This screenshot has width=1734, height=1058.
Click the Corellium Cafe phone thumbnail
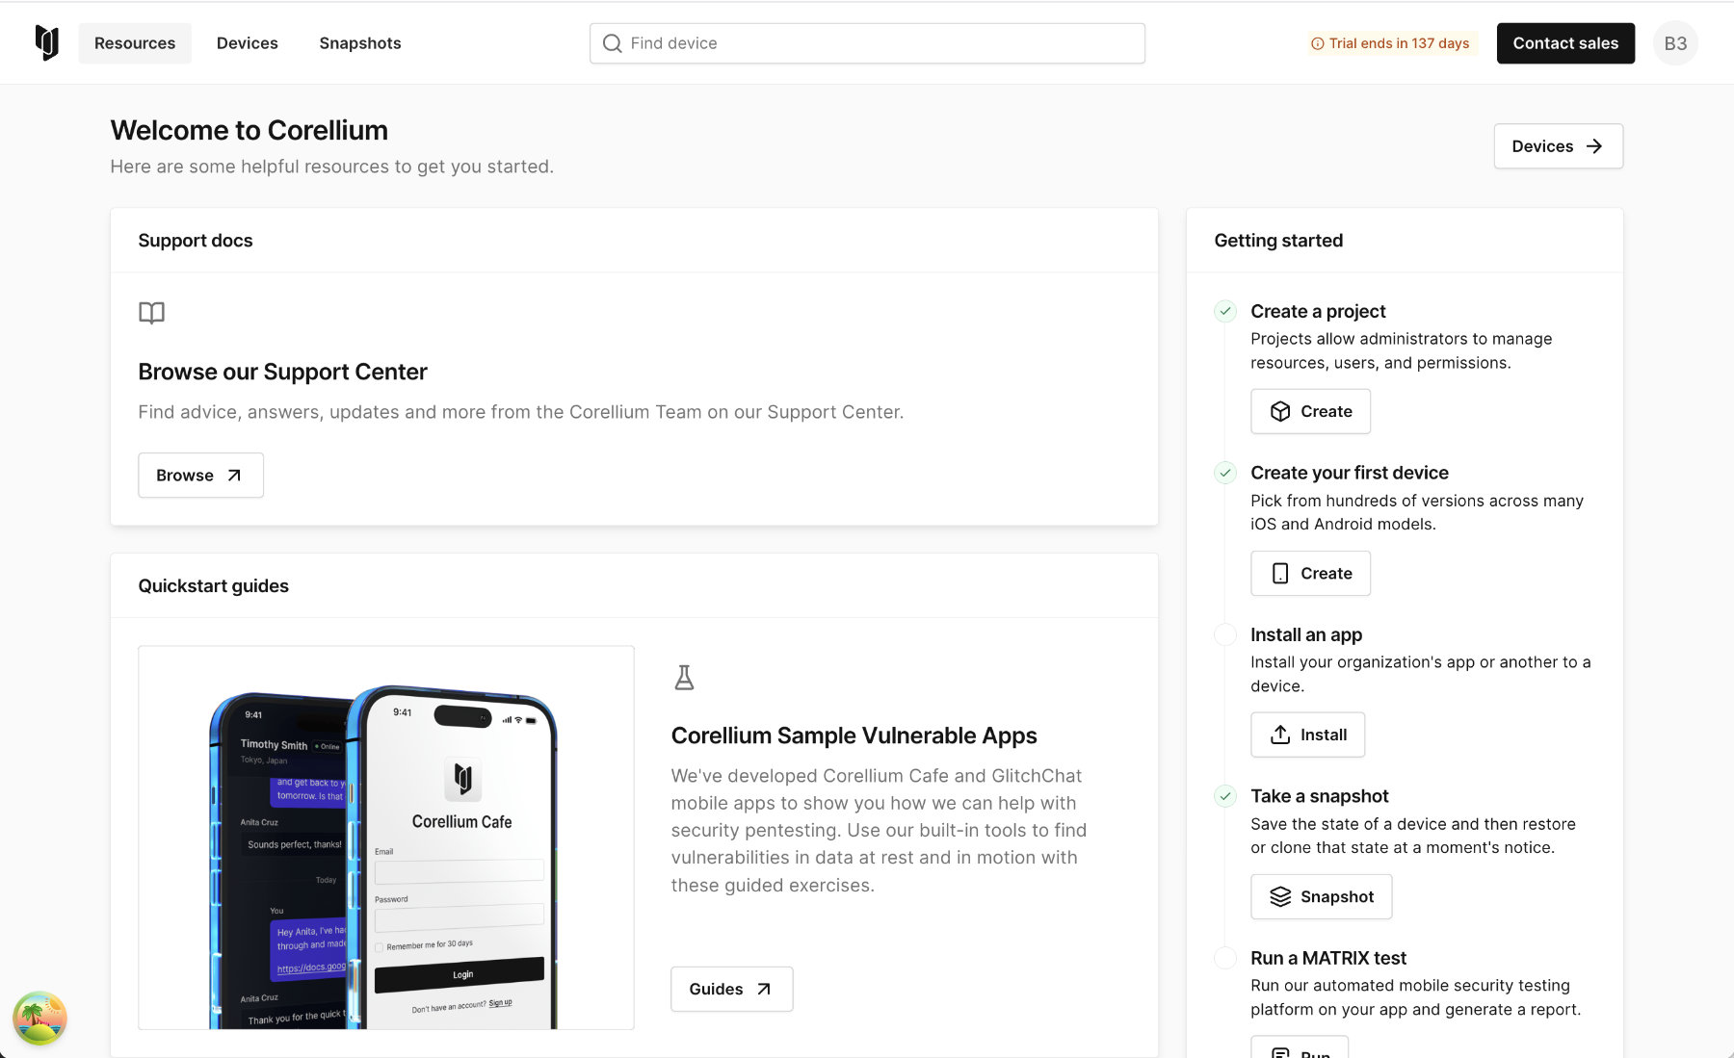tap(385, 838)
